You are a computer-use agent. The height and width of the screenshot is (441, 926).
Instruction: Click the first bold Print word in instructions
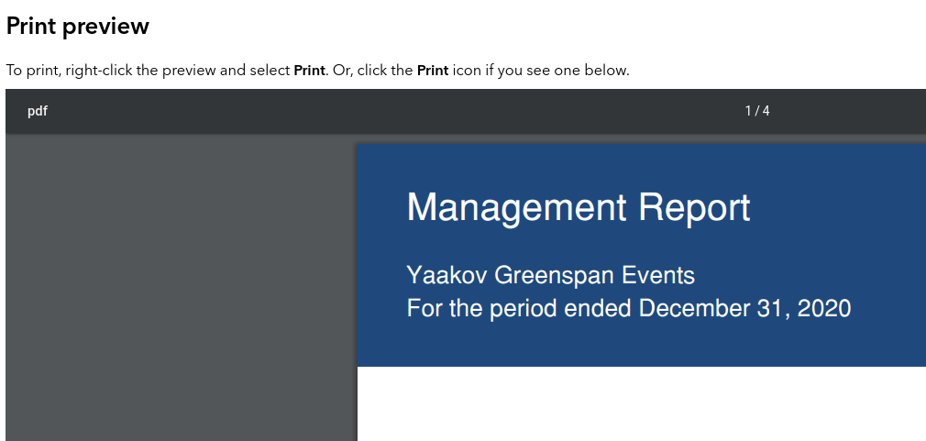point(309,71)
